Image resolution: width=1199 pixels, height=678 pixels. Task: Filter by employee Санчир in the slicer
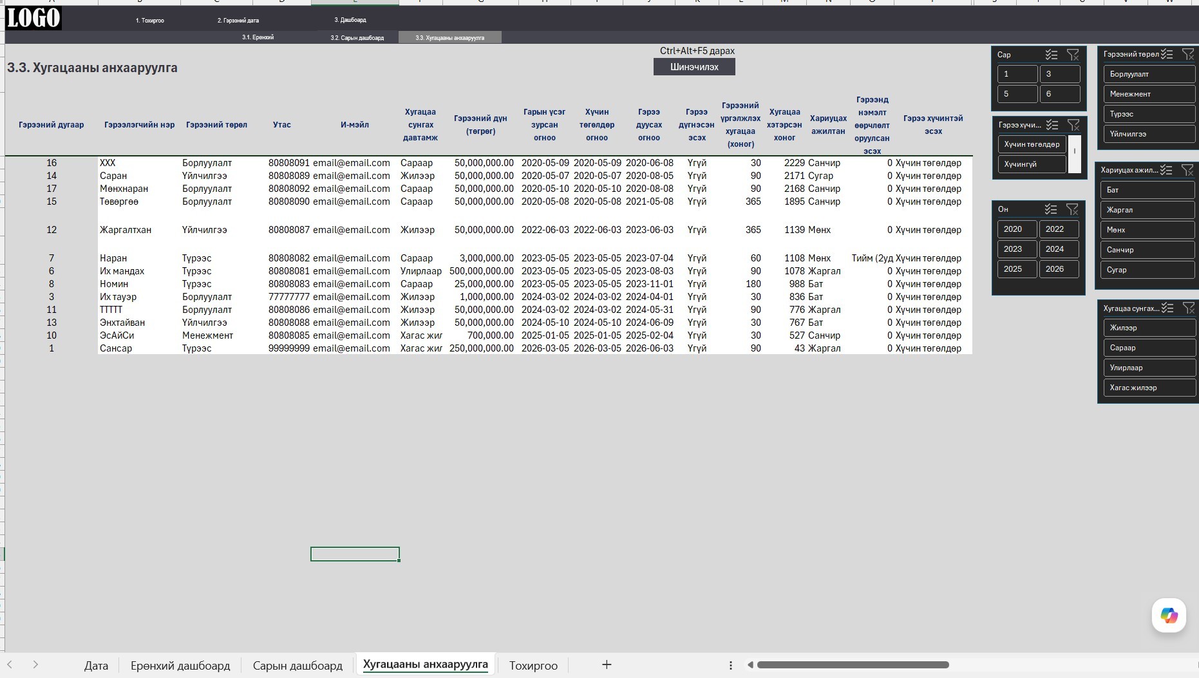pos(1148,250)
